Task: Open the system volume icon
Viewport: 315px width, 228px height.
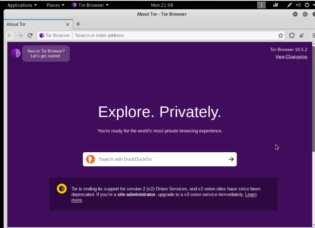Action: point(298,5)
